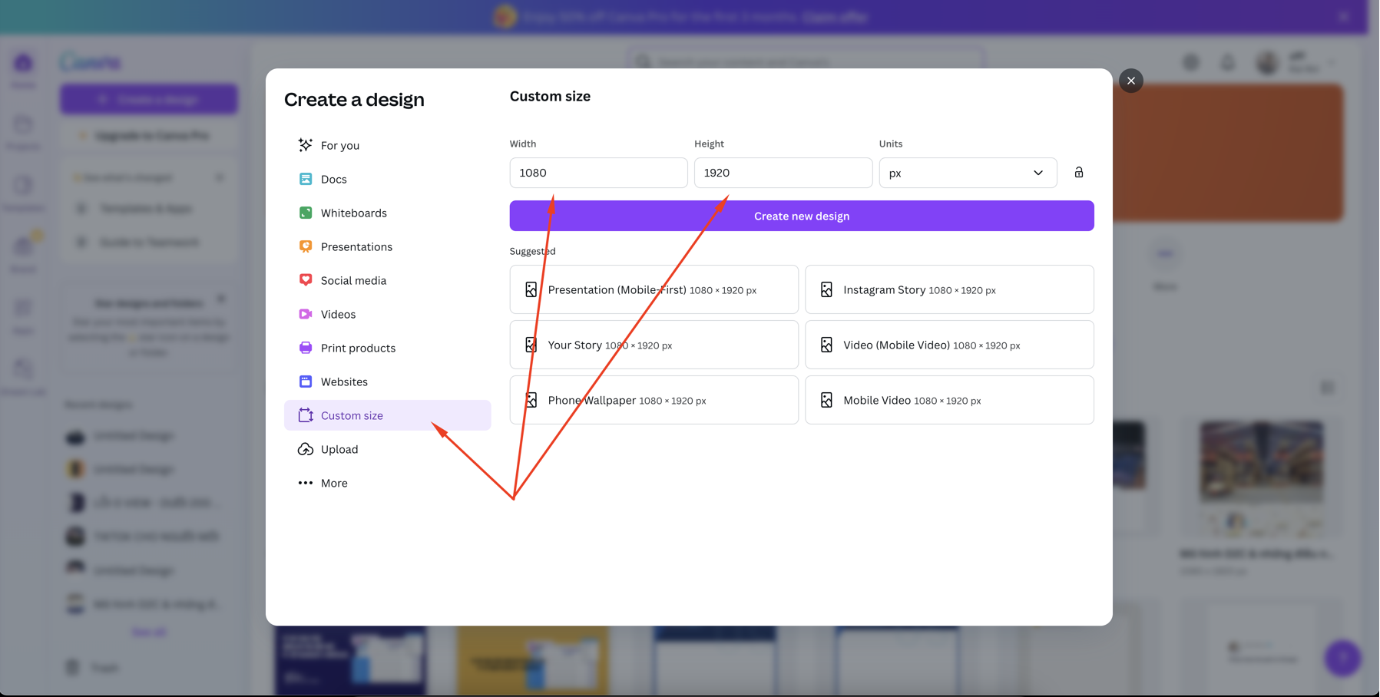This screenshot has width=1380, height=697.
Task: Choose Video (Mobile Video) suggestion
Action: point(949,345)
